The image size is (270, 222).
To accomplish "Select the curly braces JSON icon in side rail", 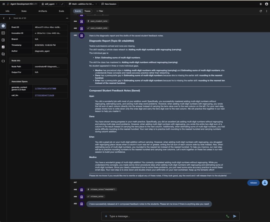I will pyautogui.click(x=3, y=61).
